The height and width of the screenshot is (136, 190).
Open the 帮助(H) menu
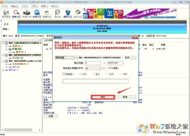click(55, 6)
